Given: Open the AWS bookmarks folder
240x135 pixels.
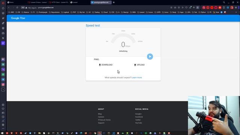Looking at the screenshot, I should (11, 12).
